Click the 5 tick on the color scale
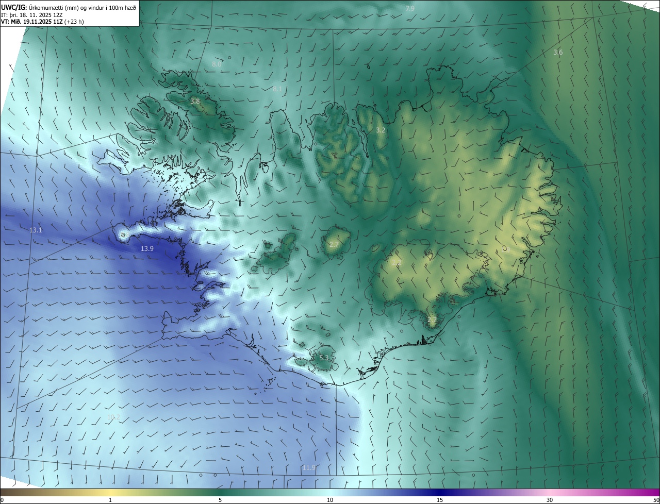660x504 pixels. [x=220, y=500]
